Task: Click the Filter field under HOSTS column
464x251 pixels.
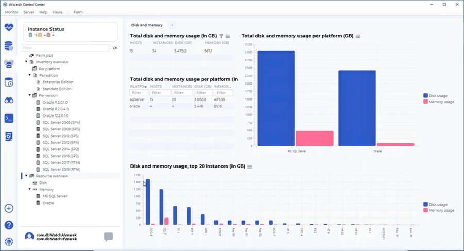Action: (x=160, y=93)
